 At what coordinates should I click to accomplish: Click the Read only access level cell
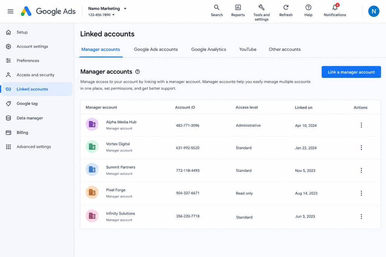[244, 193]
